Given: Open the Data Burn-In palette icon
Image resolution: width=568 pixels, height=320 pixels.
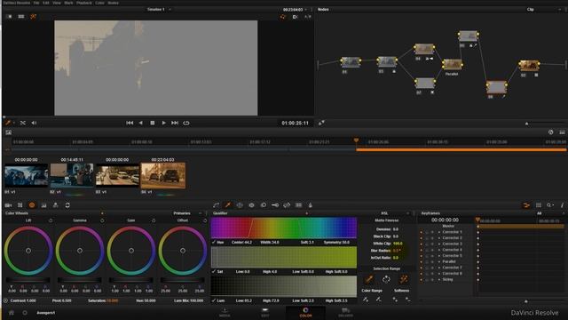Looking at the screenshot, I should 310,205.
